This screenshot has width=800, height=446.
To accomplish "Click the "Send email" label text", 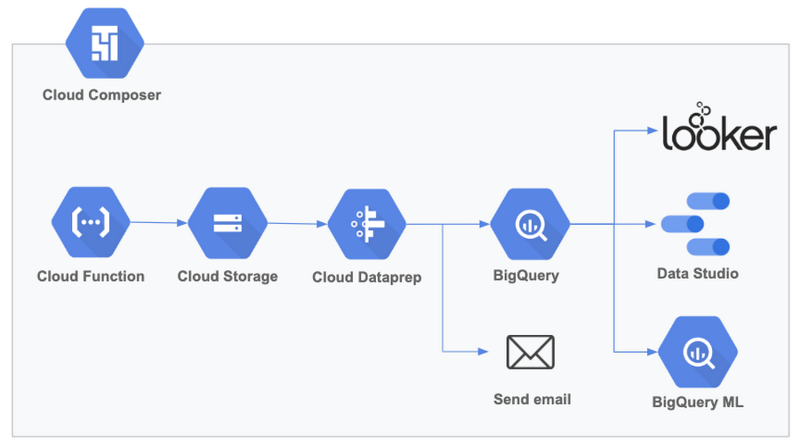I will click(532, 399).
